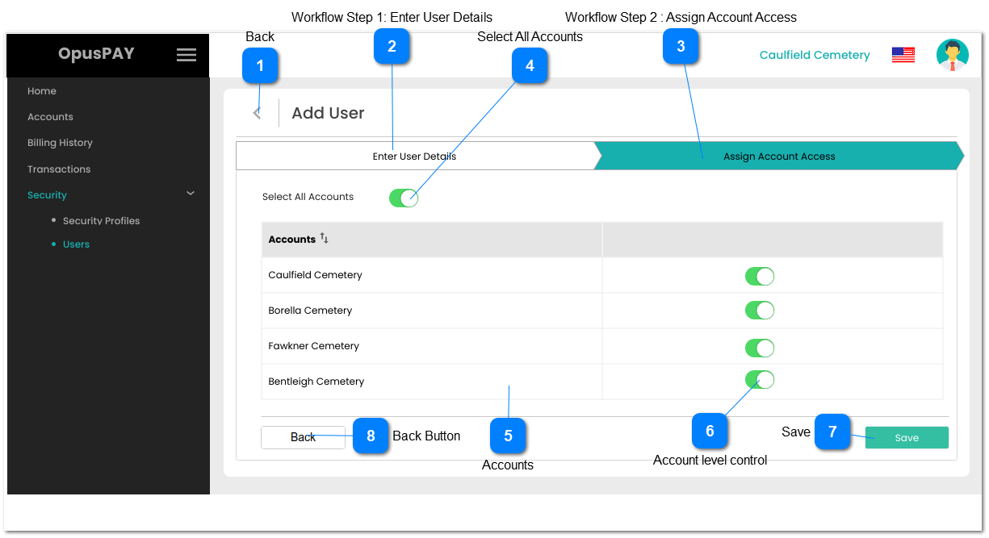Turn off access for Borella Cemetery
The image size is (989, 538).
760,310
